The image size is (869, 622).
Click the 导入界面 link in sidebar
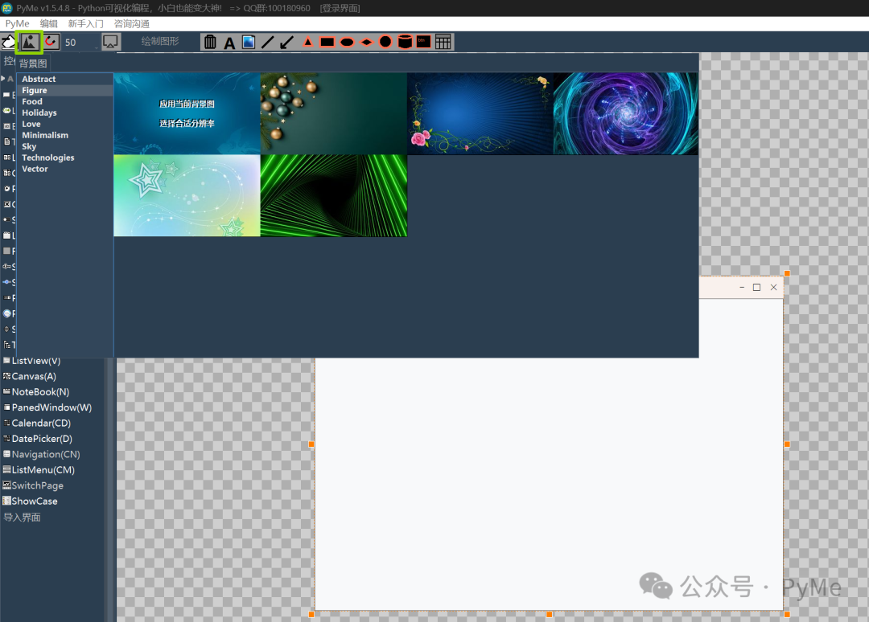[x=22, y=518]
